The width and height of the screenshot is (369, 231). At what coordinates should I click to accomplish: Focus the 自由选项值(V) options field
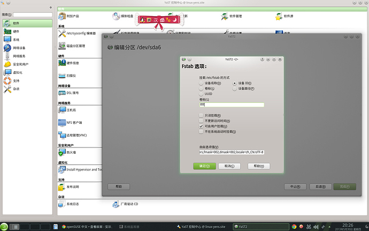click(x=232, y=152)
